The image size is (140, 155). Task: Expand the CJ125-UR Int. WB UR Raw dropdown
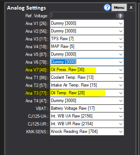pos(87,124)
